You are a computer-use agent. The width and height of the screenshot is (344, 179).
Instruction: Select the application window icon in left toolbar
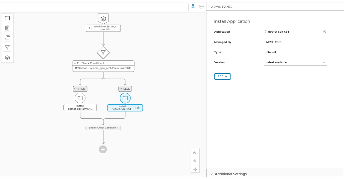pyautogui.click(x=8, y=18)
